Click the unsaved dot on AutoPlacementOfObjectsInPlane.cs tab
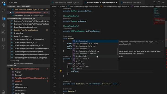 point(117,2)
